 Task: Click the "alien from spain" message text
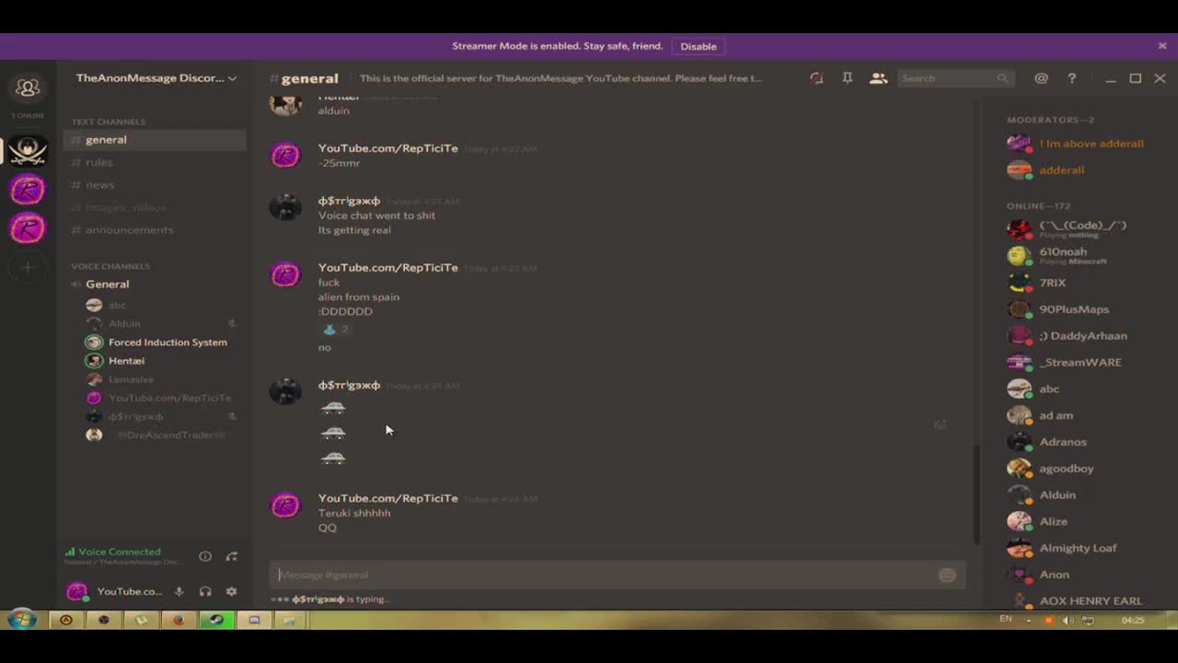359,297
